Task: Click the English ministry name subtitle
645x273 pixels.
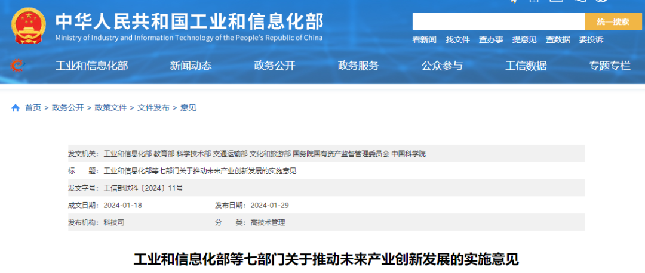Action: click(189, 38)
